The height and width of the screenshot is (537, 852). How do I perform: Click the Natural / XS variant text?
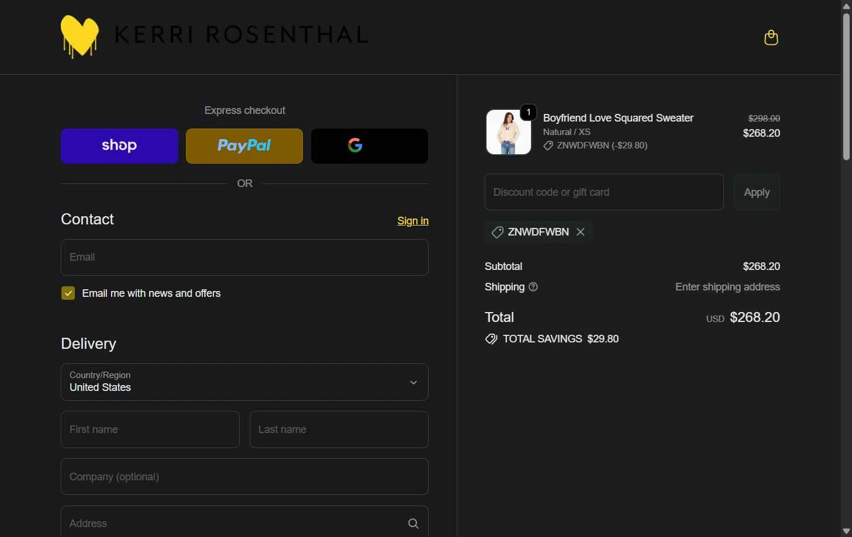pos(567,132)
